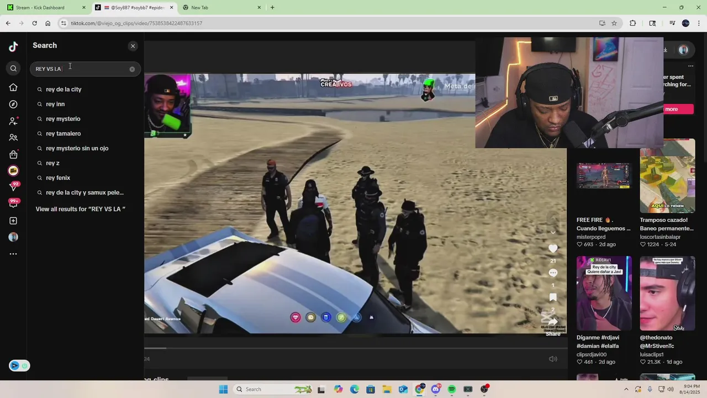Open Activity inbox with 99+ badge

(x=14, y=203)
